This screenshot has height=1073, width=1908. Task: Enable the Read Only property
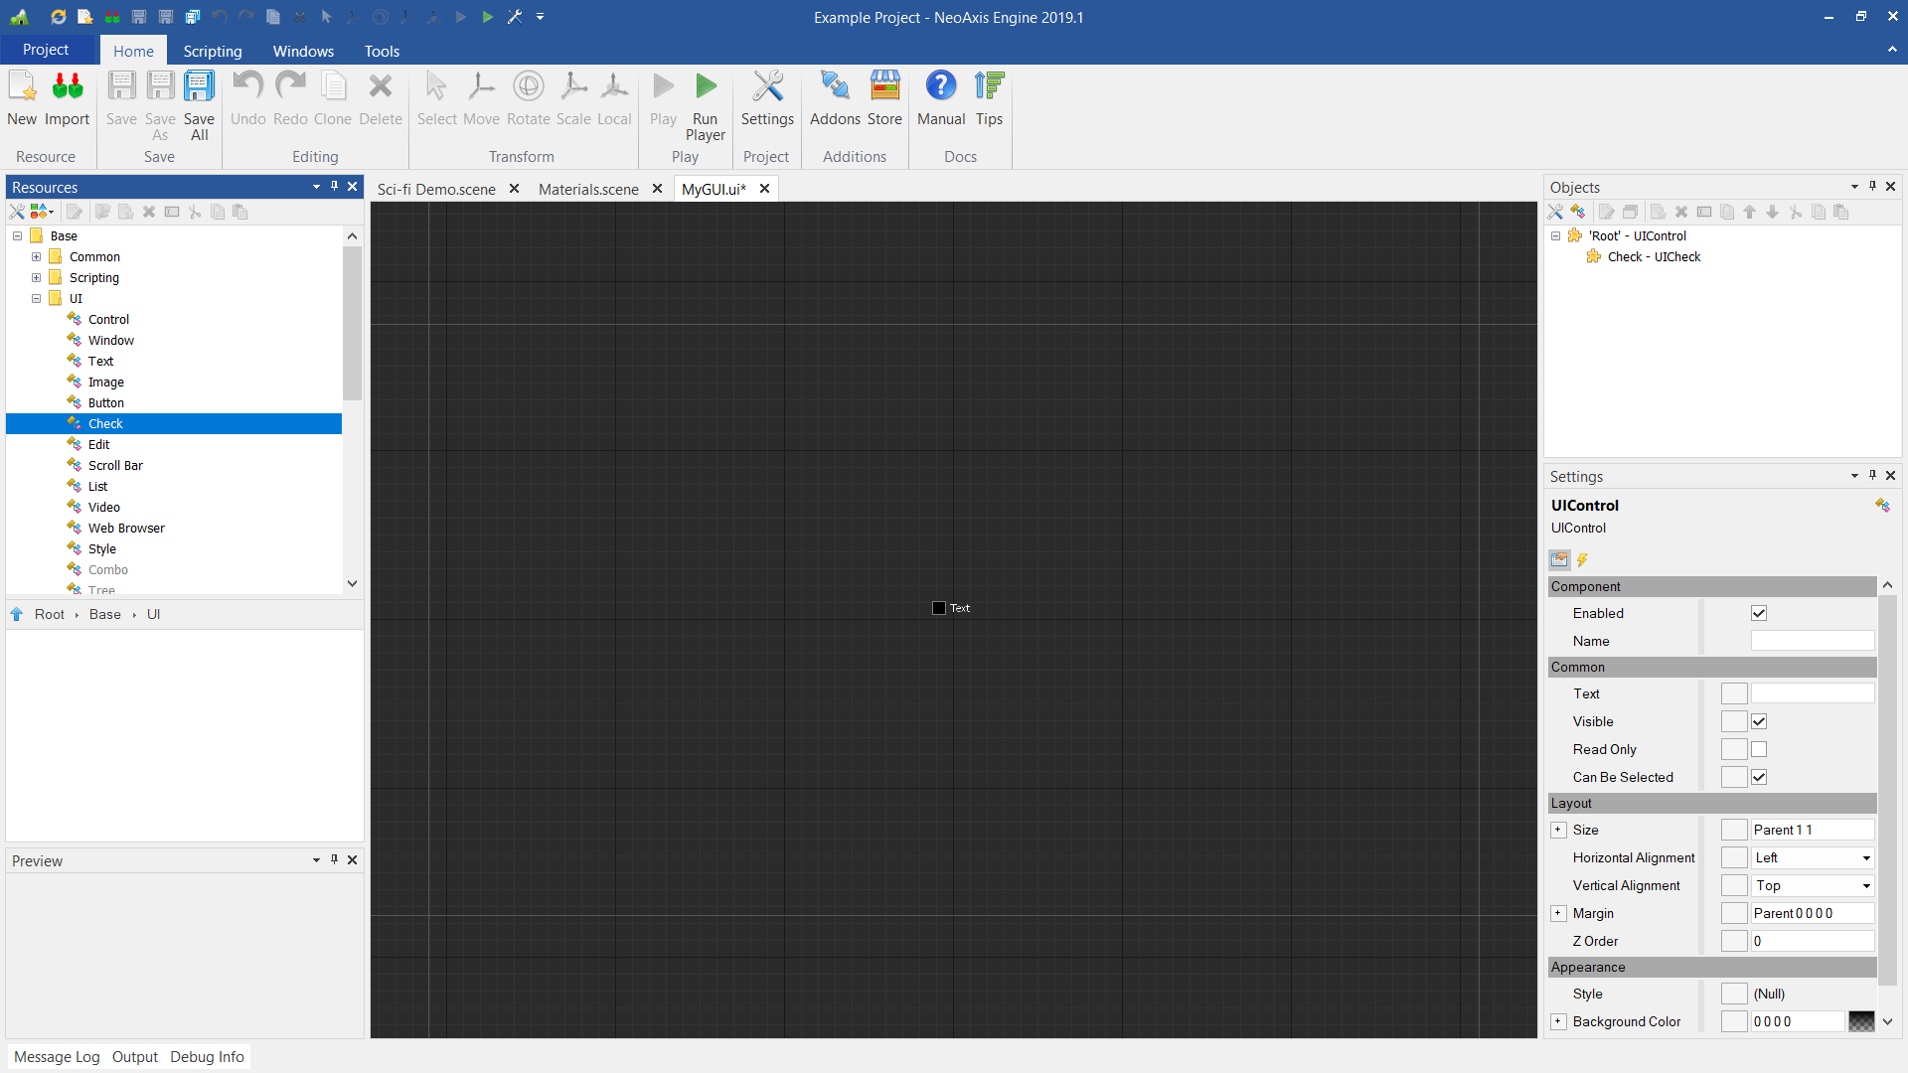click(x=1759, y=749)
